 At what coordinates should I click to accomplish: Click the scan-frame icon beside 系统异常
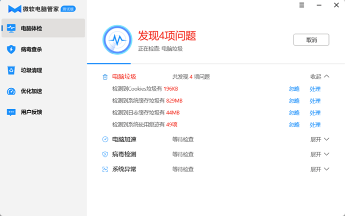(105, 169)
